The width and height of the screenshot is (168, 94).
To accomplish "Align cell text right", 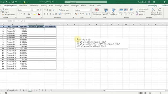I will (x=50, y=14).
